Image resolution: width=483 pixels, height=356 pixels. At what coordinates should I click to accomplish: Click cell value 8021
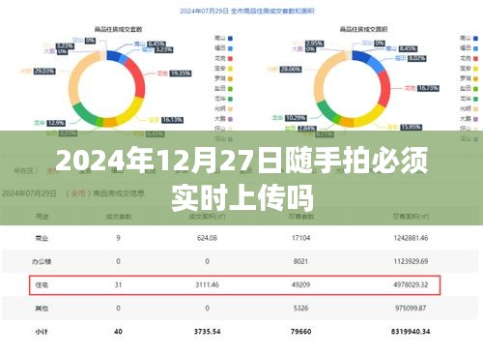point(300,261)
